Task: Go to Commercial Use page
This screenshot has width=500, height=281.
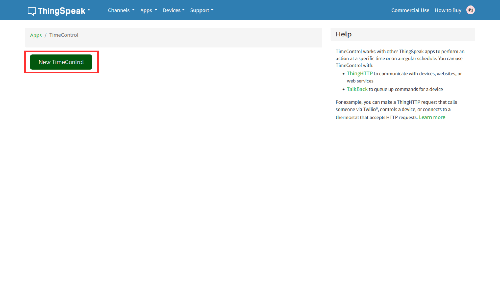Action: click(410, 10)
